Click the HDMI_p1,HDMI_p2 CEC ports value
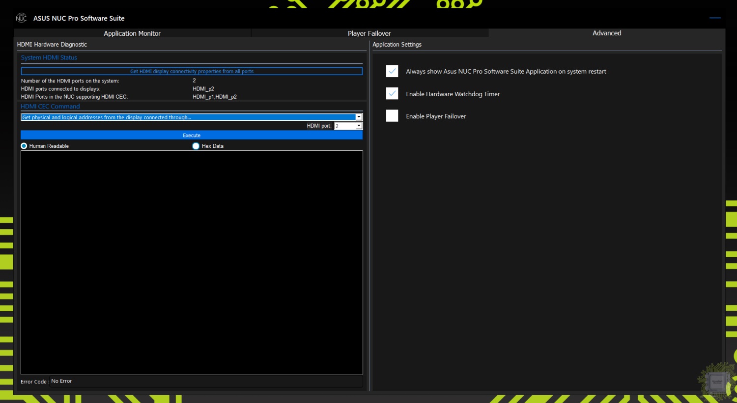The image size is (737, 403). (215, 97)
